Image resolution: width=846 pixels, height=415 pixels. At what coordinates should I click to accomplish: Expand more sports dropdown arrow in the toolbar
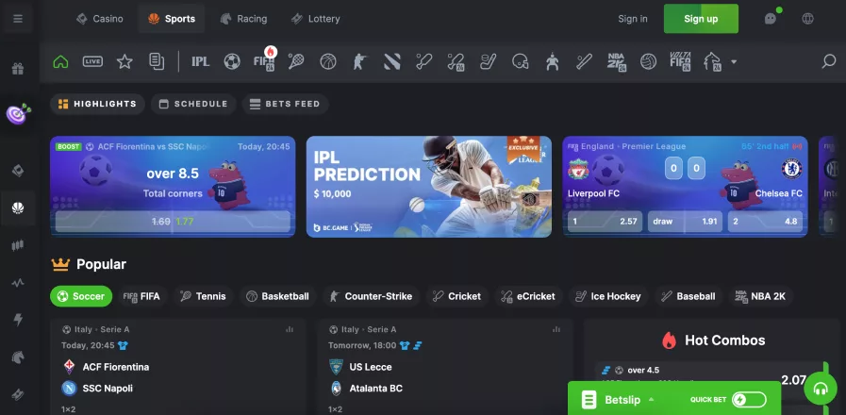[x=733, y=62]
